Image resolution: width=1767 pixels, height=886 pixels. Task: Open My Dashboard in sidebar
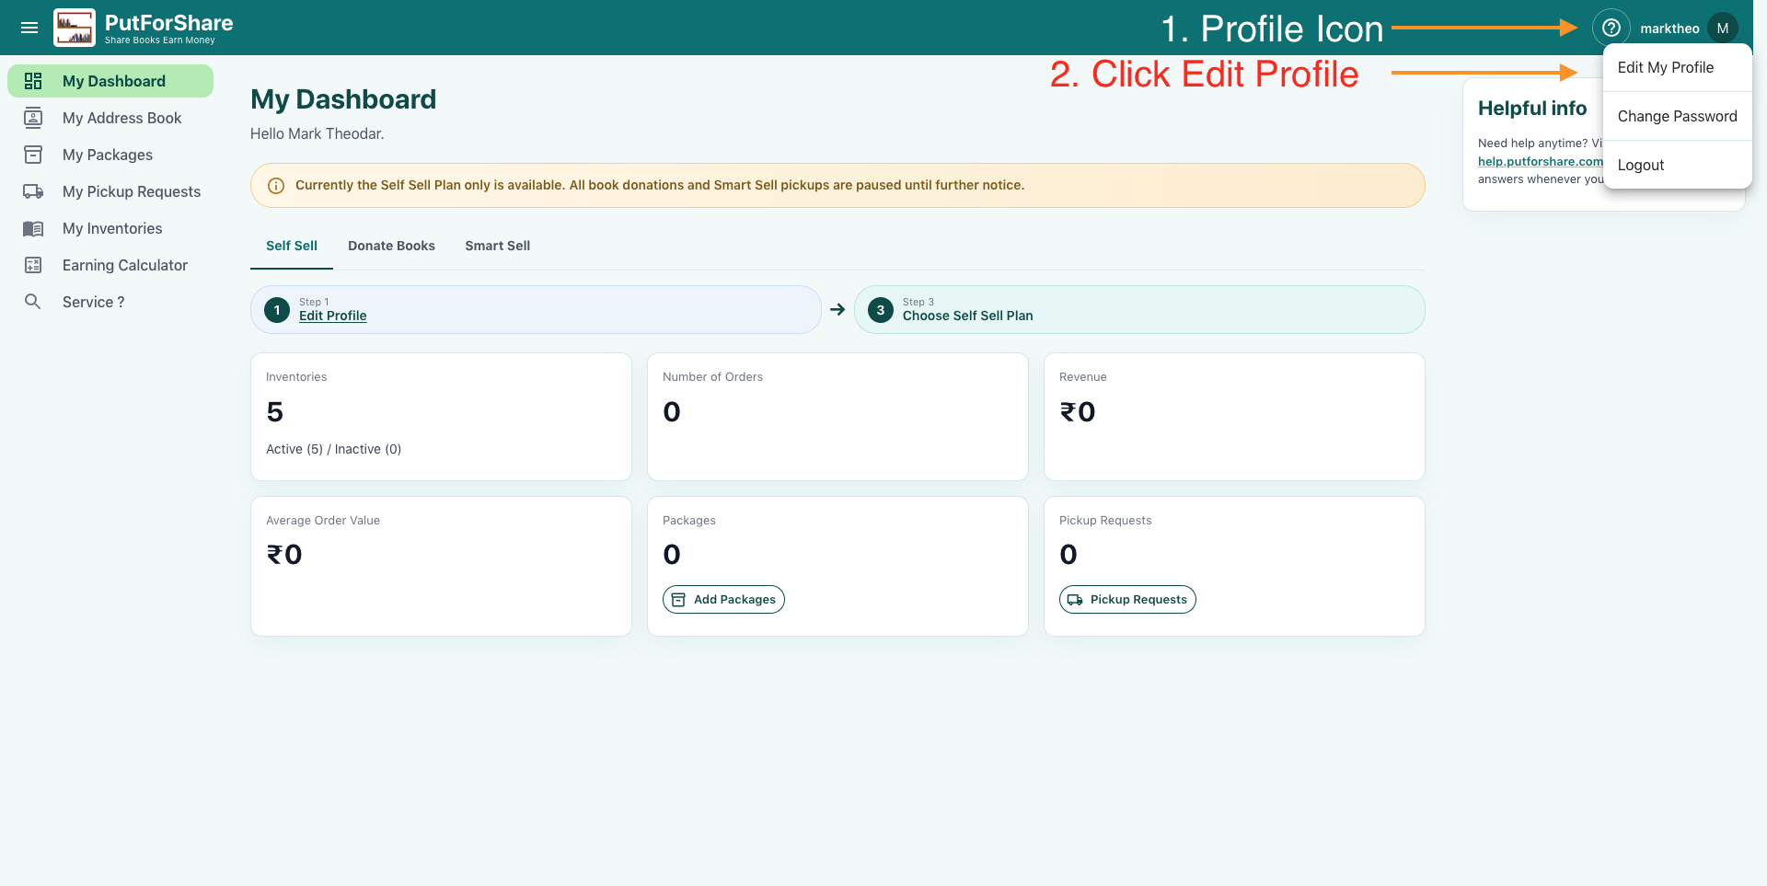point(110,81)
